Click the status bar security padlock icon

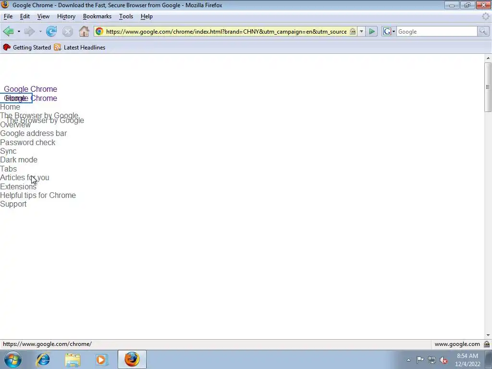(x=487, y=344)
